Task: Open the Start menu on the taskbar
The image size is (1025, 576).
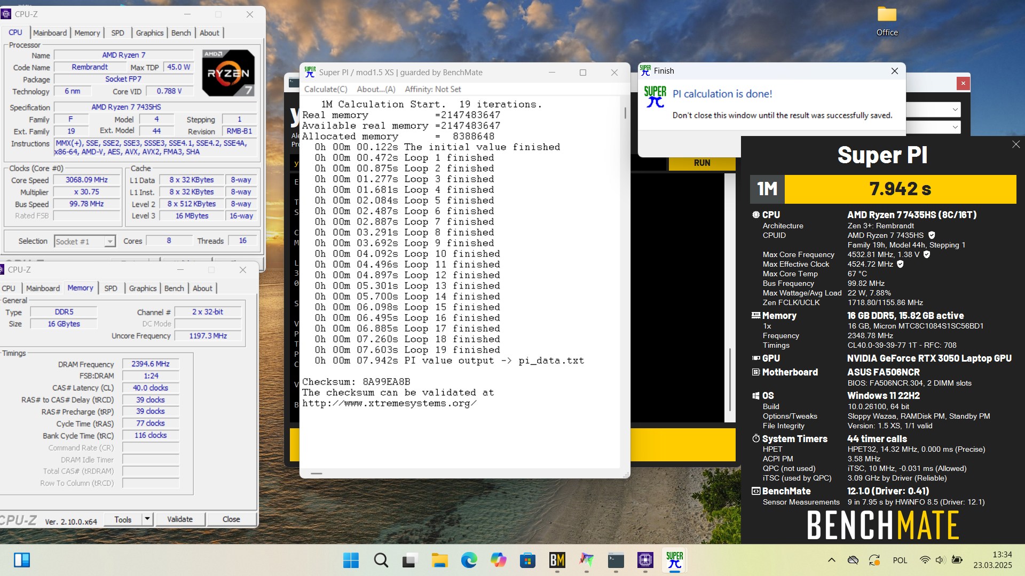Action: click(351, 560)
